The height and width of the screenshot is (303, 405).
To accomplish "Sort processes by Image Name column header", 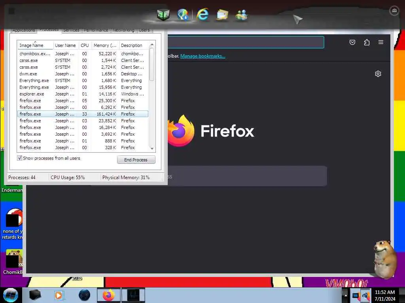I will 35,45.
